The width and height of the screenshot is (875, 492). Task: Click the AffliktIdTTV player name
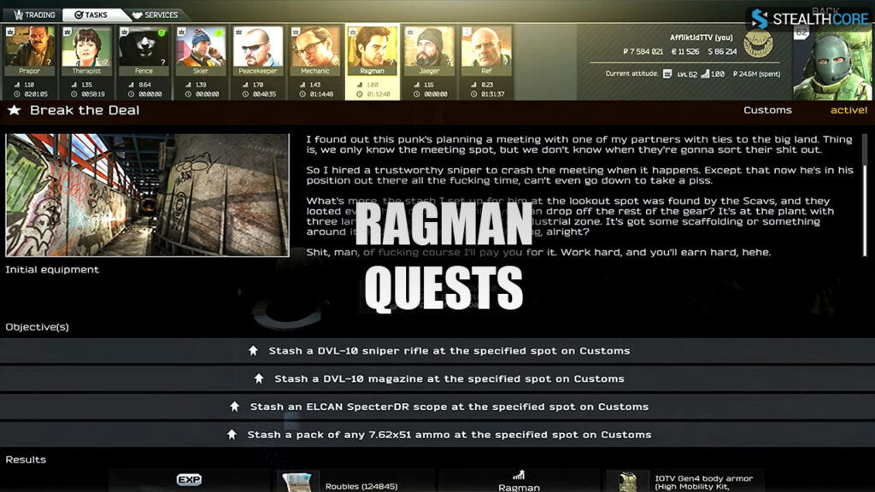click(701, 38)
